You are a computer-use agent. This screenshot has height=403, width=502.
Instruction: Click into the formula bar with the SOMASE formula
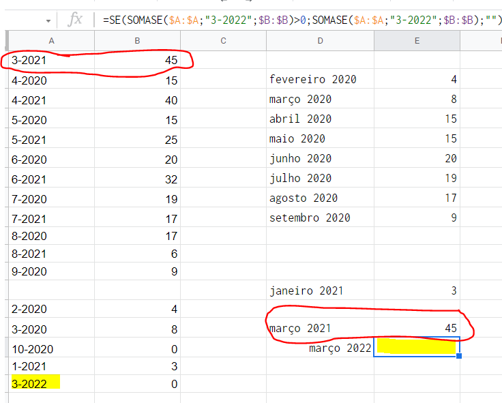click(301, 20)
